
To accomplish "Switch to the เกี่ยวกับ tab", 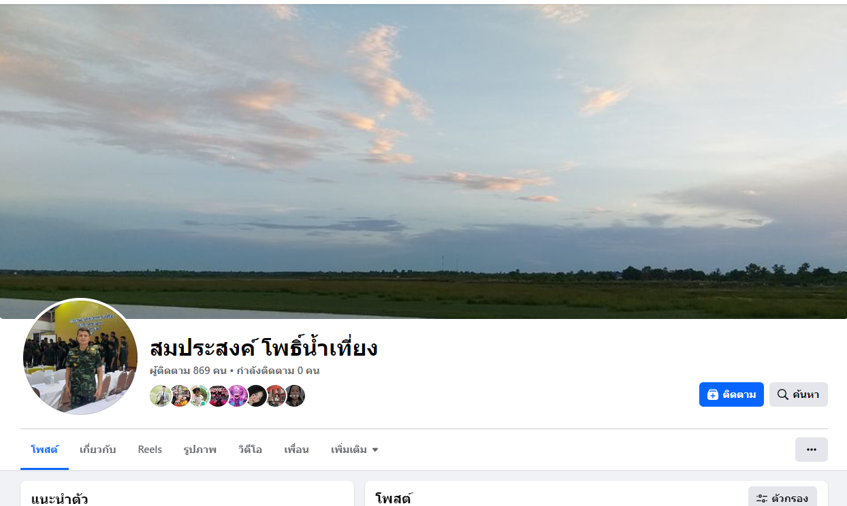I will click(98, 450).
